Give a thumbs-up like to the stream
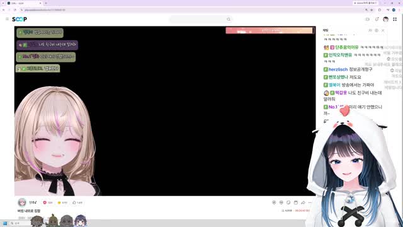This screenshot has width=403, height=227. click(77, 202)
